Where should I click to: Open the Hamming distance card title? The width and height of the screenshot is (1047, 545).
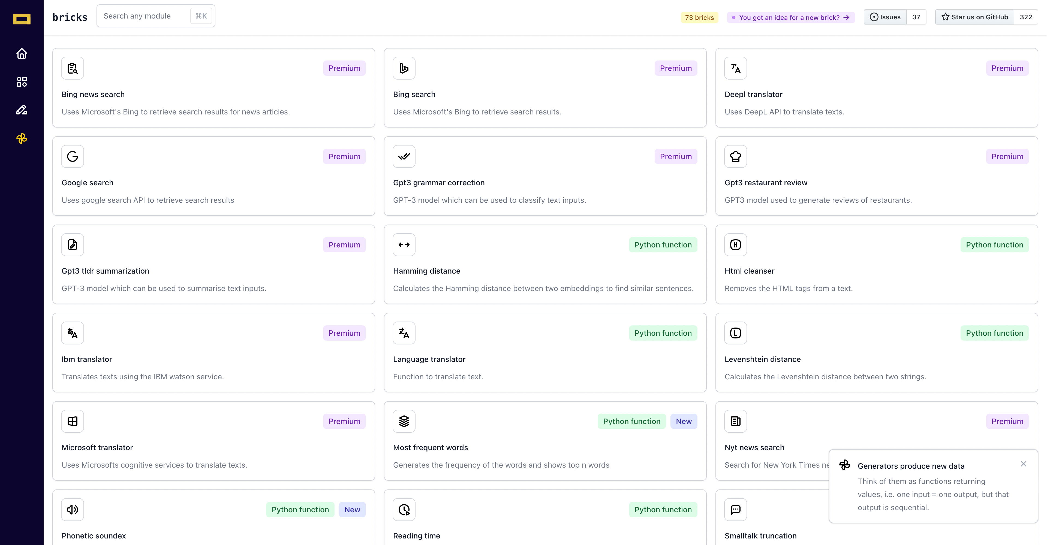(427, 271)
